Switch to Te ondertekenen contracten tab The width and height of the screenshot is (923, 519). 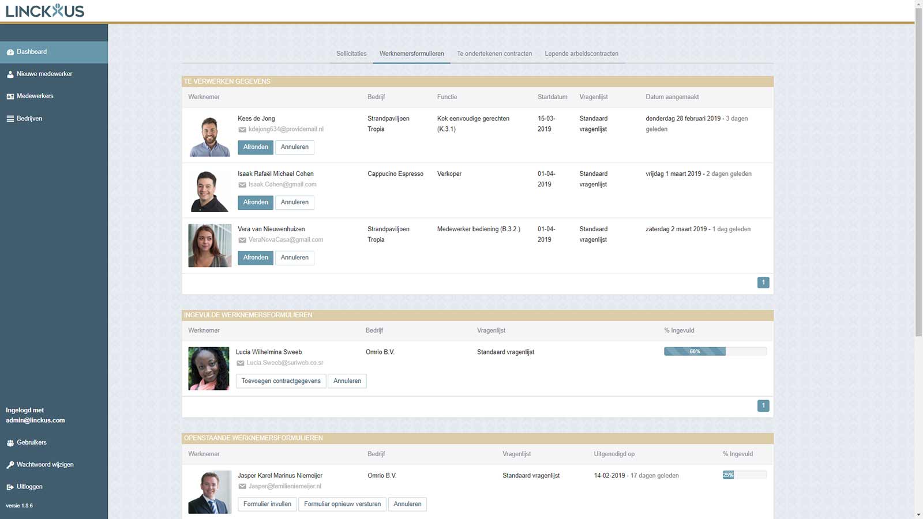coord(494,54)
